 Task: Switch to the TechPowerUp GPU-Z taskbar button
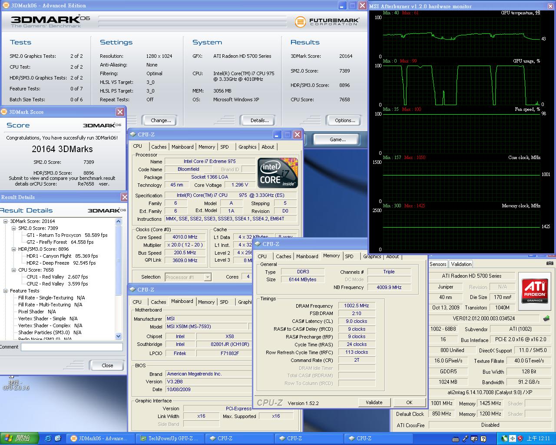tap(170, 438)
